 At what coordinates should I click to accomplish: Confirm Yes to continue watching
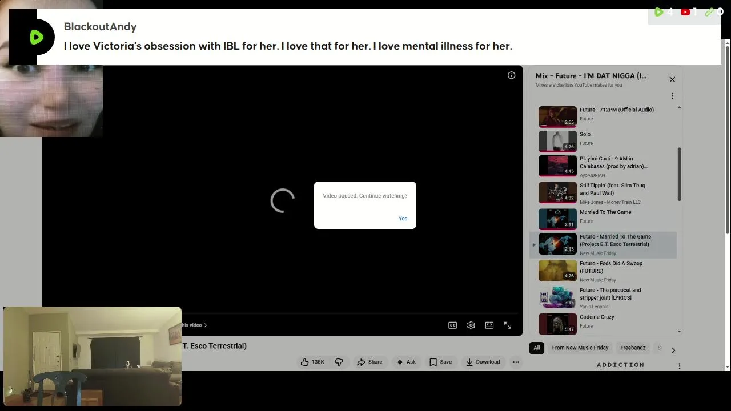tap(403, 219)
